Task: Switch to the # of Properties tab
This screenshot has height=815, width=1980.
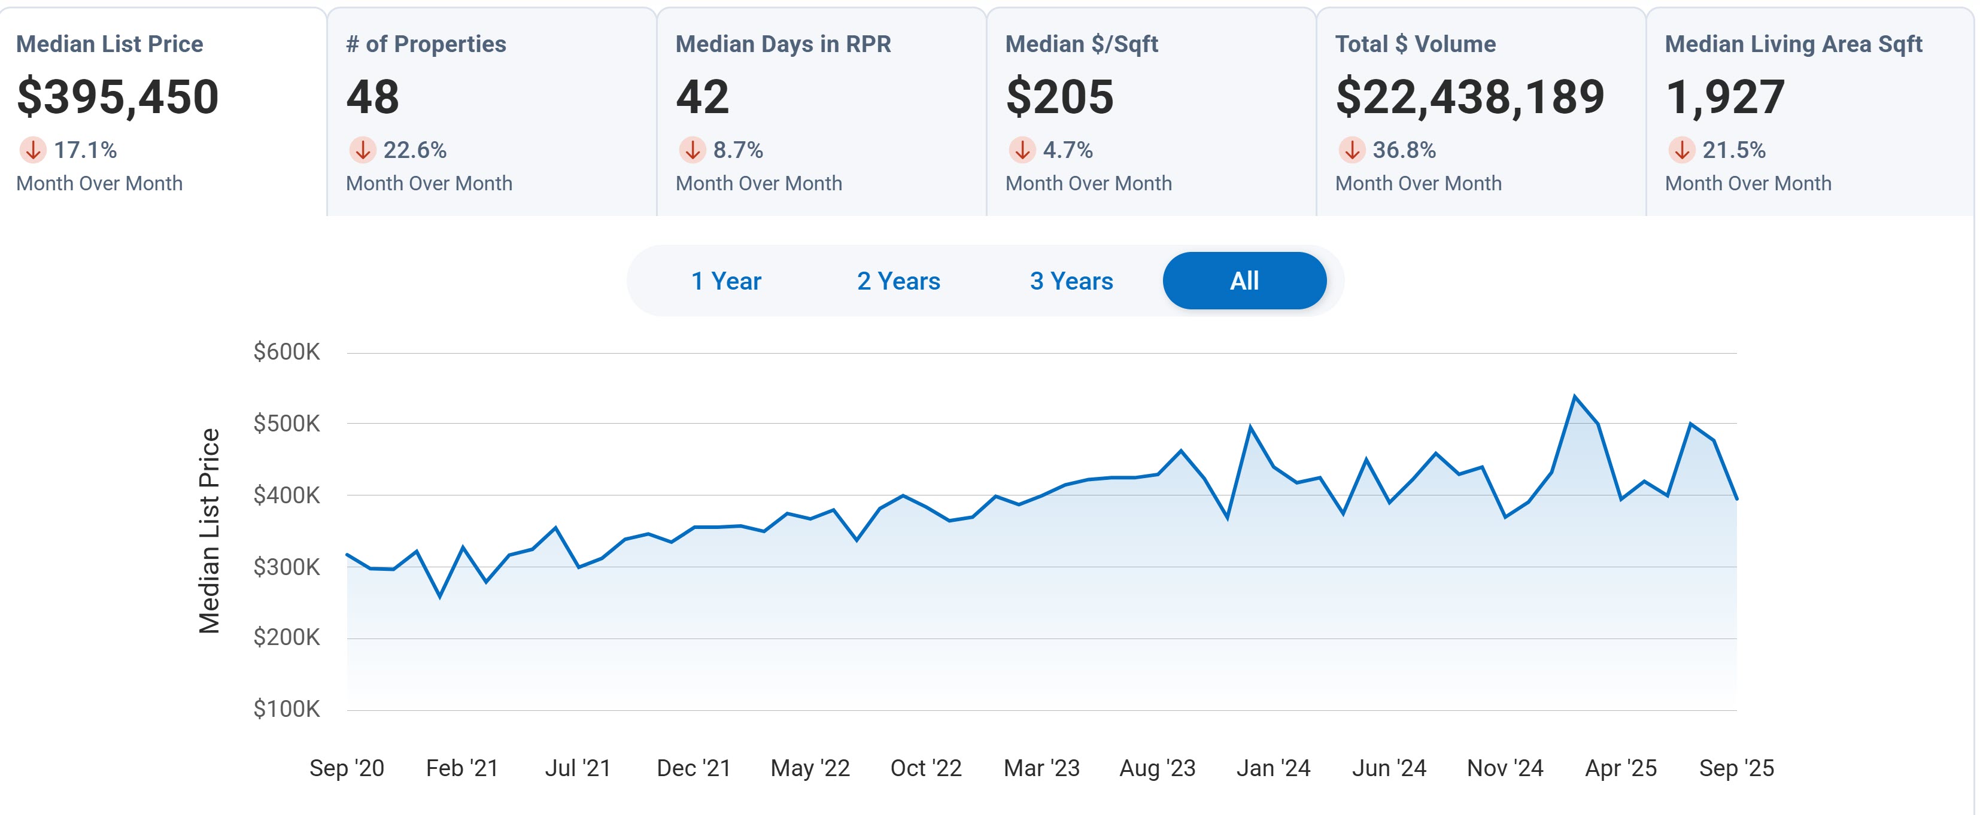Action: (x=426, y=44)
